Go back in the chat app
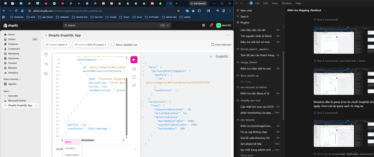This screenshot has height=157, width=374. (242, 3)
